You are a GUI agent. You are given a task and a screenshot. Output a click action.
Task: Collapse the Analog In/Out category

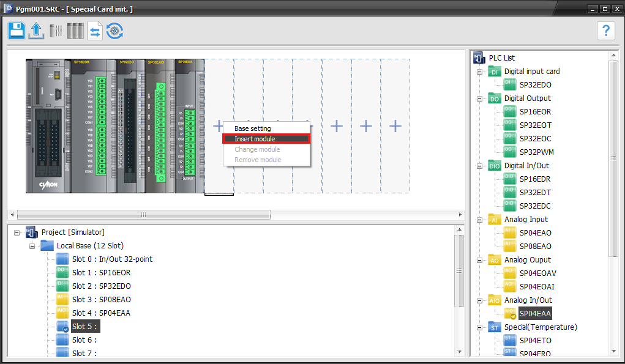click(479, 300)
